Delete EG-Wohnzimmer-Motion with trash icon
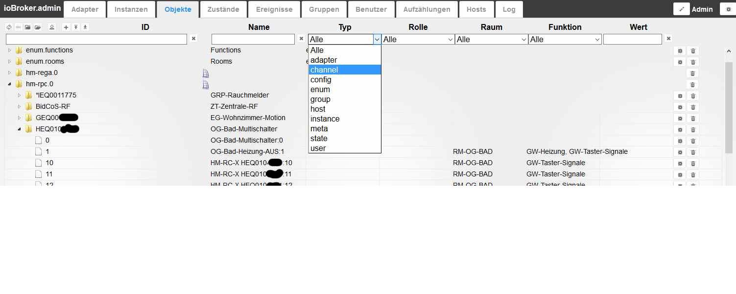736x294 pixels. 693,118
